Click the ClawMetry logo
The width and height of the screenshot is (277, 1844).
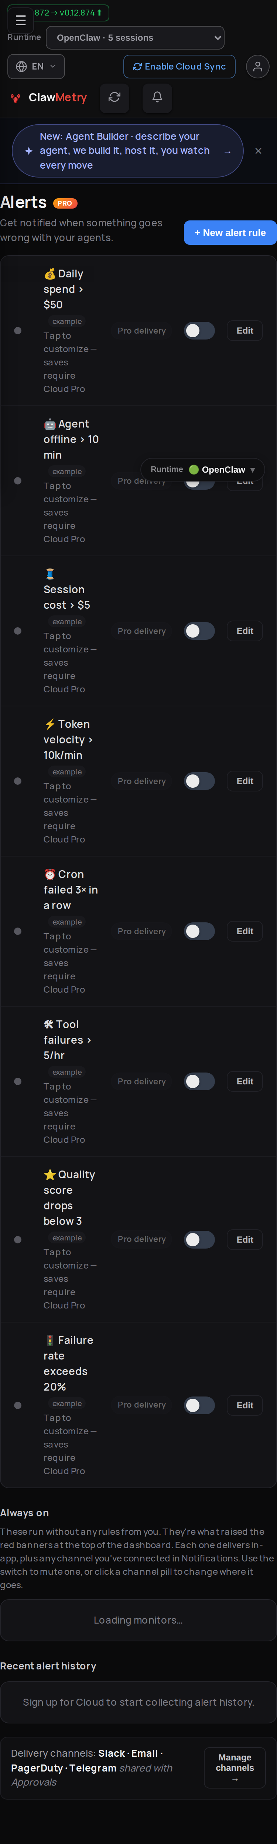[x=49, y=97]
